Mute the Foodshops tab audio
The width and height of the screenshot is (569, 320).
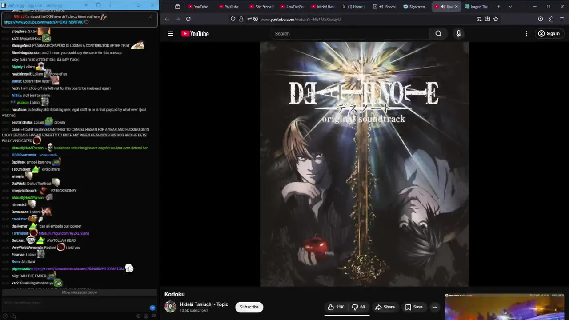point(381,7)
